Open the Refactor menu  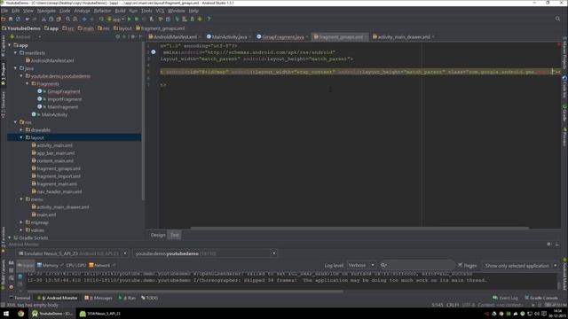[x=103, y=11]
